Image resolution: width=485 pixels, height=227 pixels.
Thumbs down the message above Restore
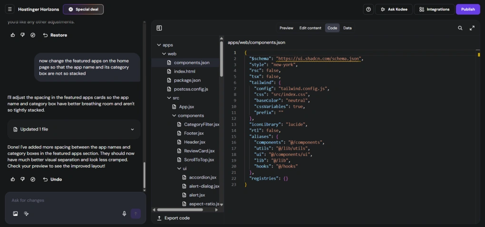point(22,35)
